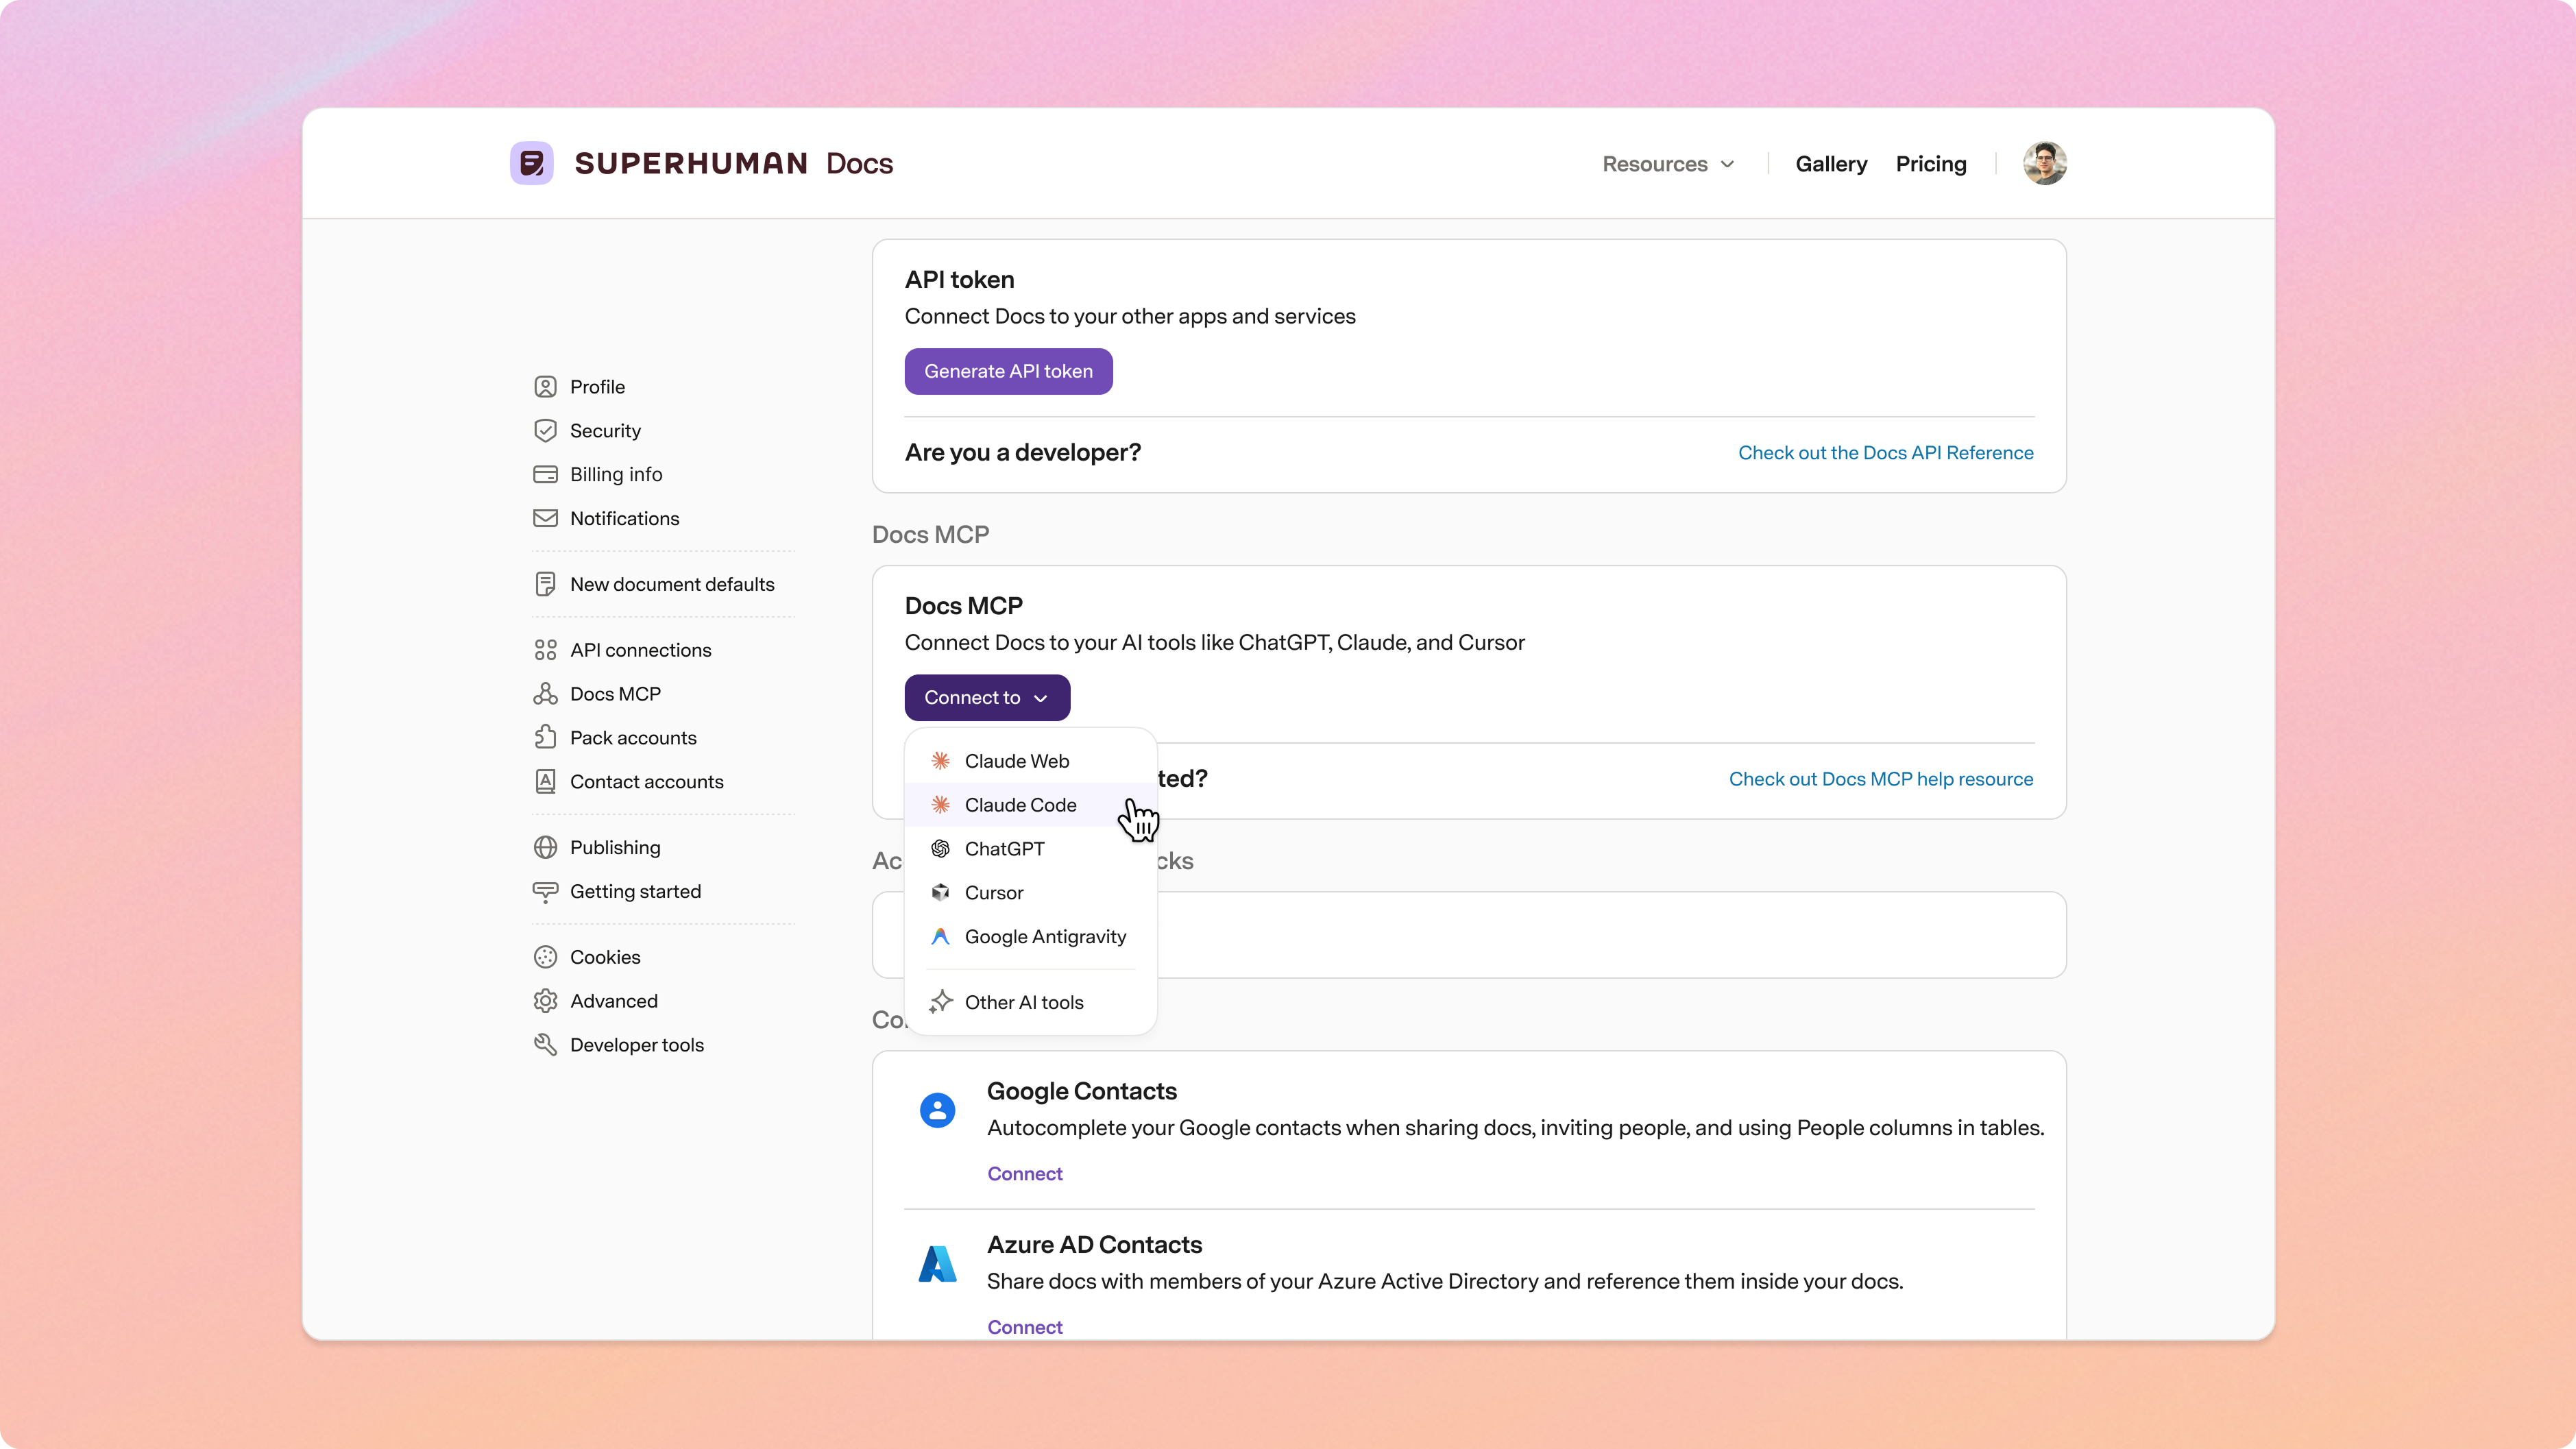Click the Cursor cube icon
The image size is (2576, 1449).
pyautogui.click(x=940, y=892)
